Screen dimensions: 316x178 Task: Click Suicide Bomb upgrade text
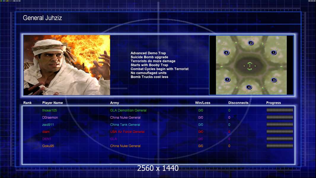click(149, 57)
